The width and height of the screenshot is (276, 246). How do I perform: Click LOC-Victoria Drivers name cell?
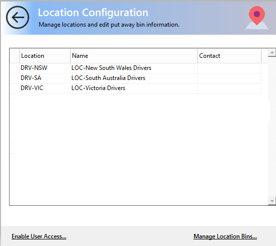pyautogui.click(x=134, y=88)
